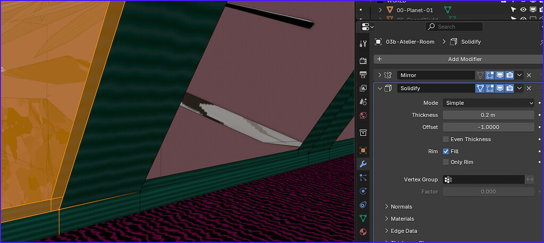Open the Particles properties tab
The image size is (544, 243).
tap(363, 178)
